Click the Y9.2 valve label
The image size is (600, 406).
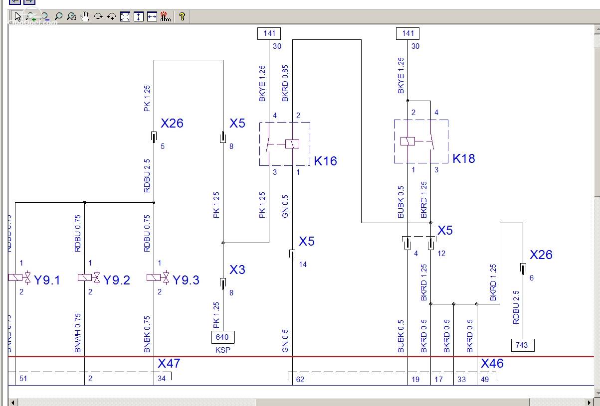tap(117, 280)
